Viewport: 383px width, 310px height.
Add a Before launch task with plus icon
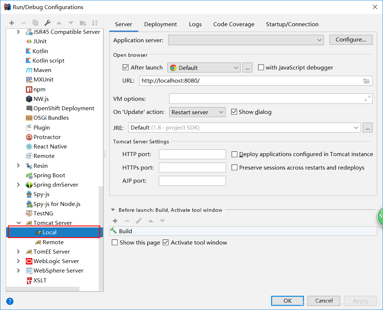pos(115,221)
